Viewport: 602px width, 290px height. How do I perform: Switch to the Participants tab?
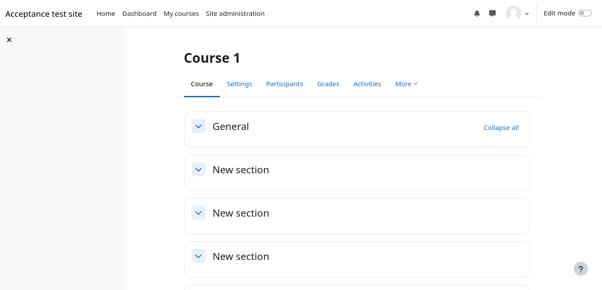[x=284, y=84]
